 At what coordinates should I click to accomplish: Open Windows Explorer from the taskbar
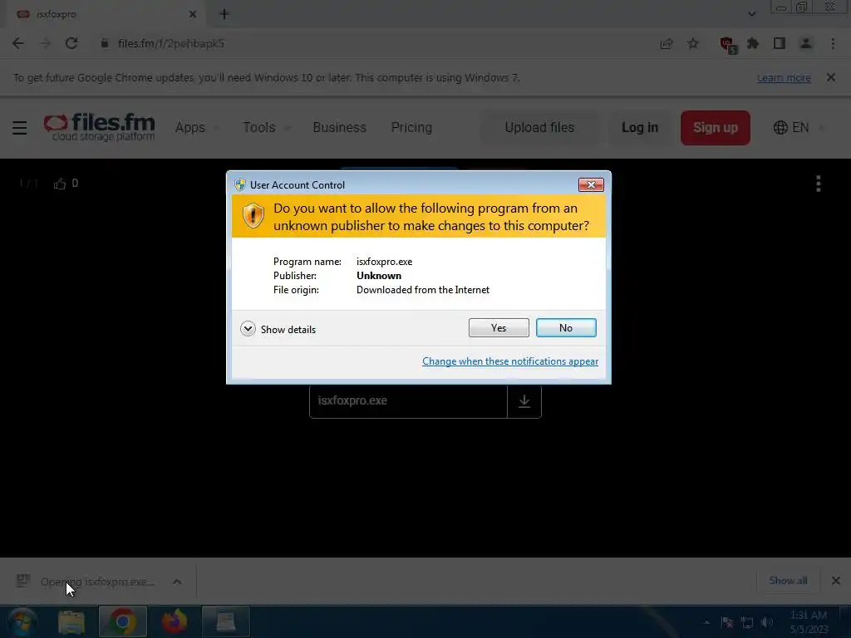coord(71,621)
